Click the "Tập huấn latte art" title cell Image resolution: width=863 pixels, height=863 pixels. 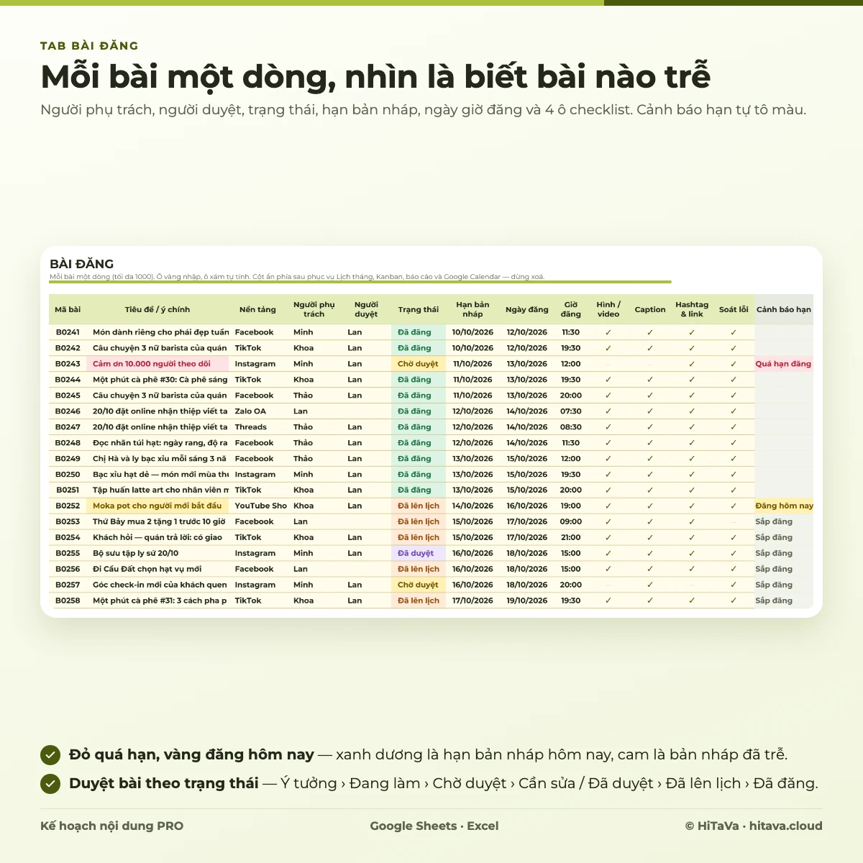157,490
